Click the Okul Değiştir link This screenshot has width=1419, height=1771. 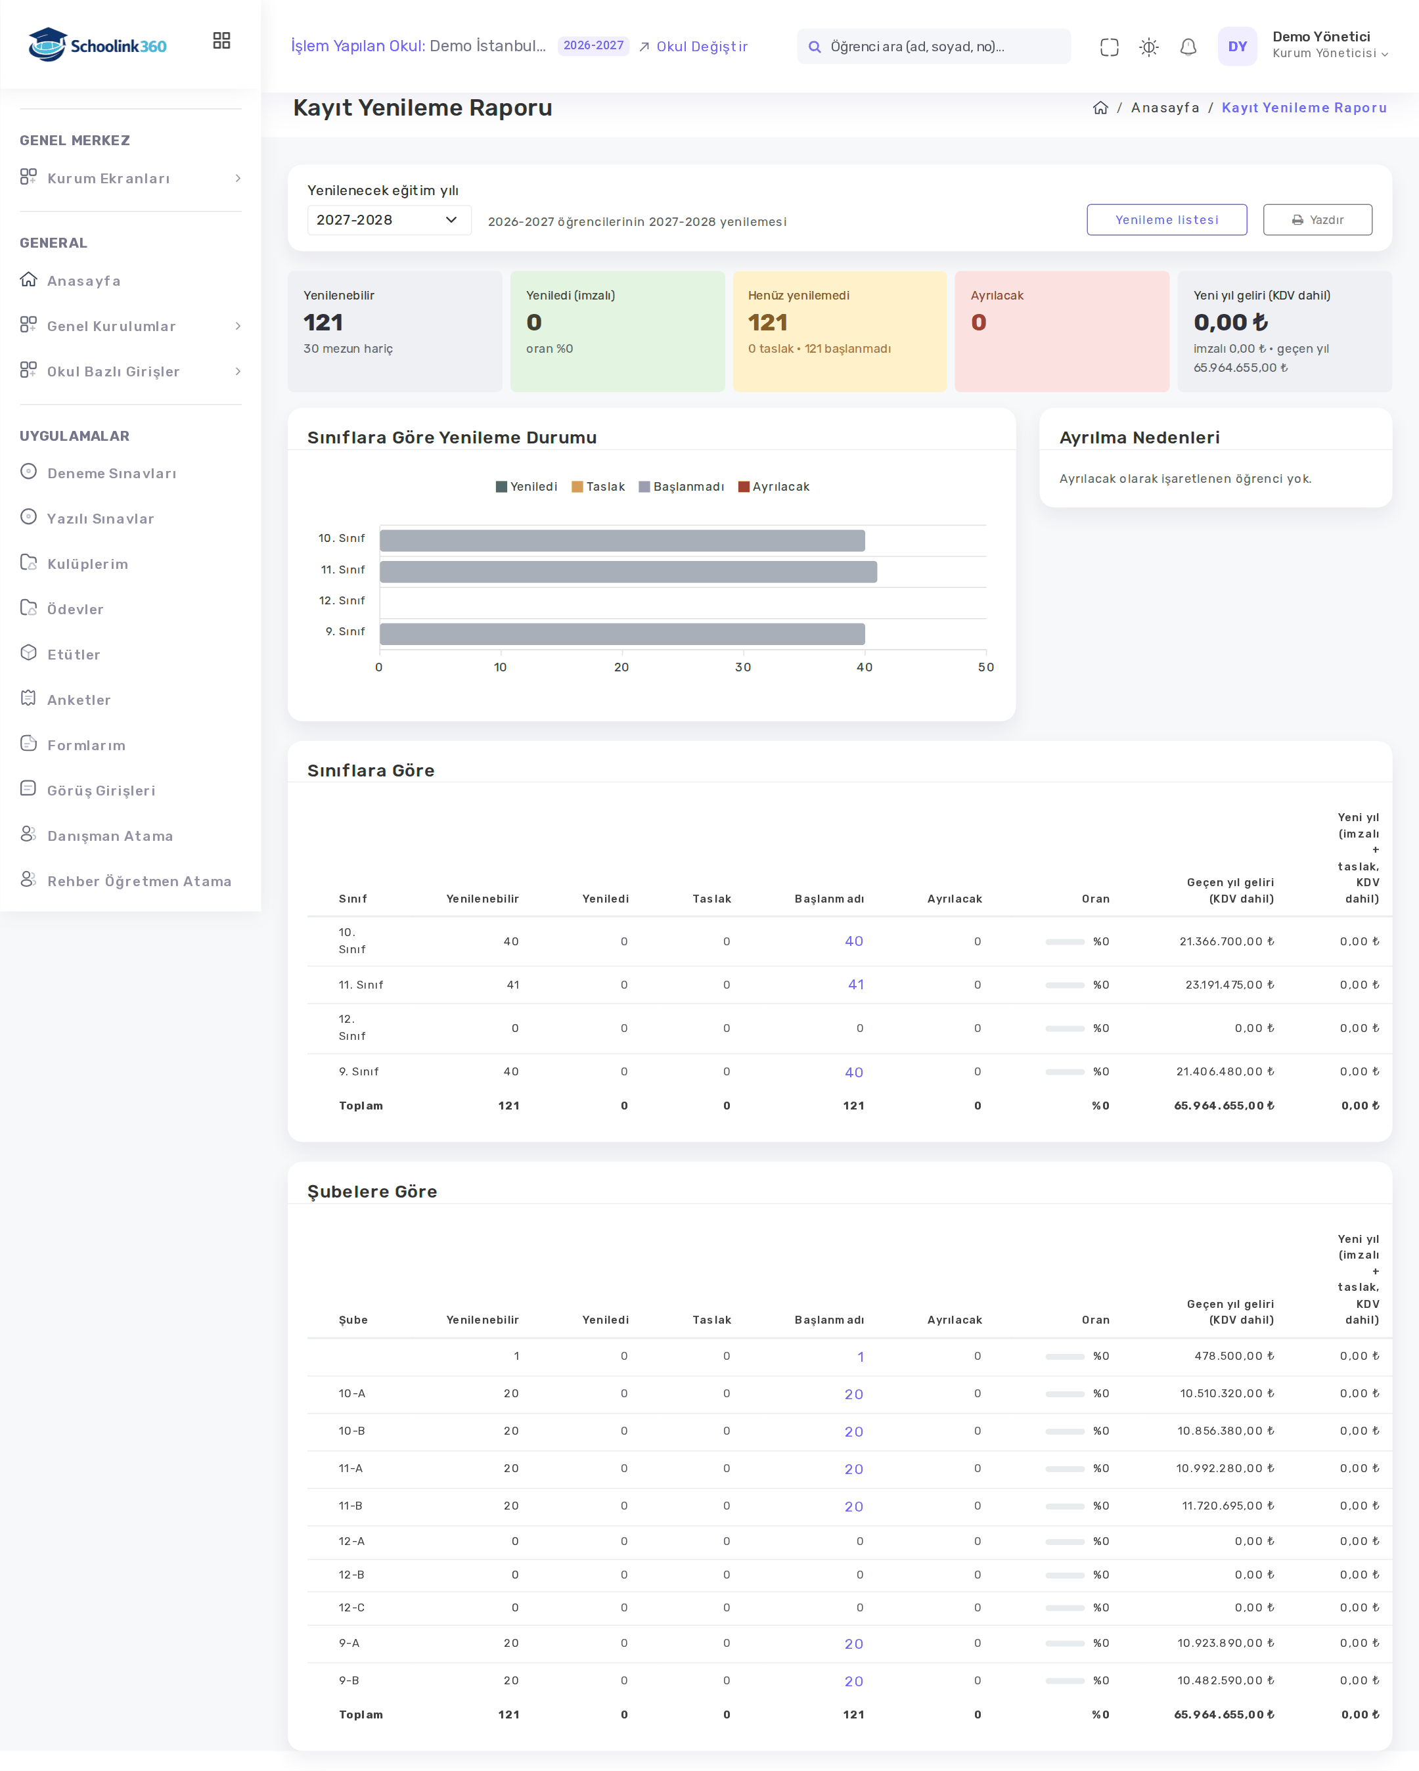click(694, 47)
